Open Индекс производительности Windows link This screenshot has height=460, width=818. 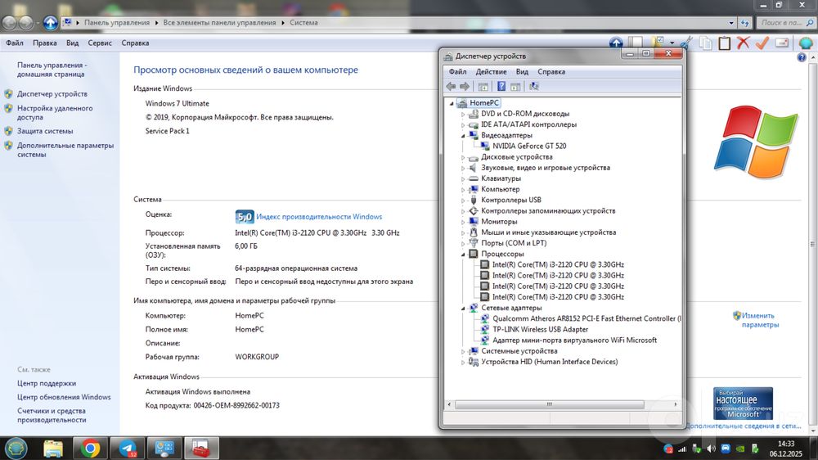pos(319,217)
